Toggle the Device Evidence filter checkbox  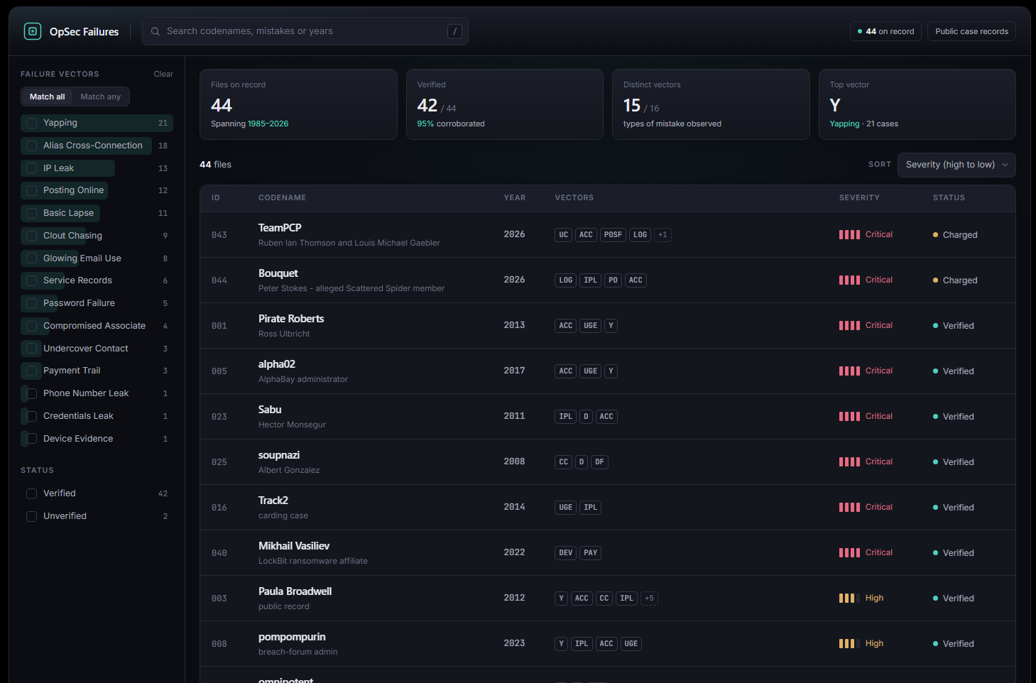tap(32, 439)
